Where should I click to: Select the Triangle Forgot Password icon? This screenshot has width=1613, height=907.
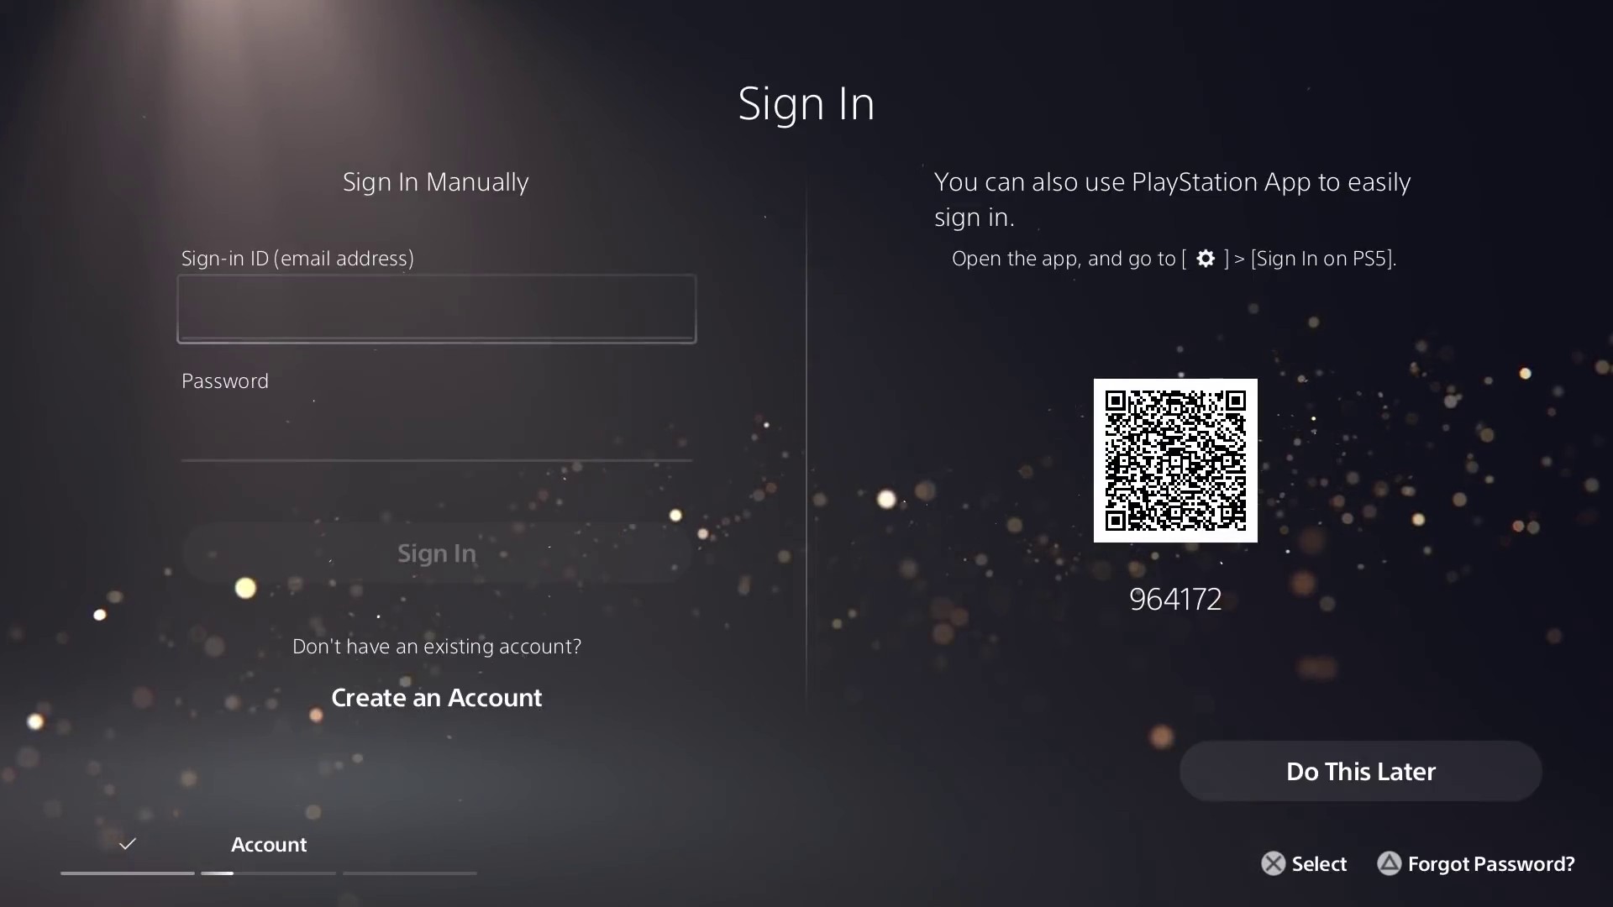pyautogui.click(x=1390, y=862)
